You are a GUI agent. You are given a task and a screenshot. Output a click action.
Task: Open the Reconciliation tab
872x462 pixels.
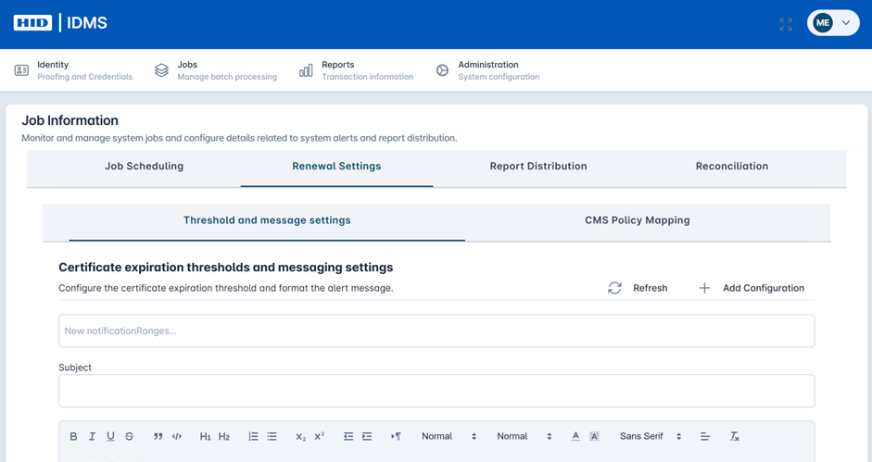pyautogui.click(x=732, y=167)
